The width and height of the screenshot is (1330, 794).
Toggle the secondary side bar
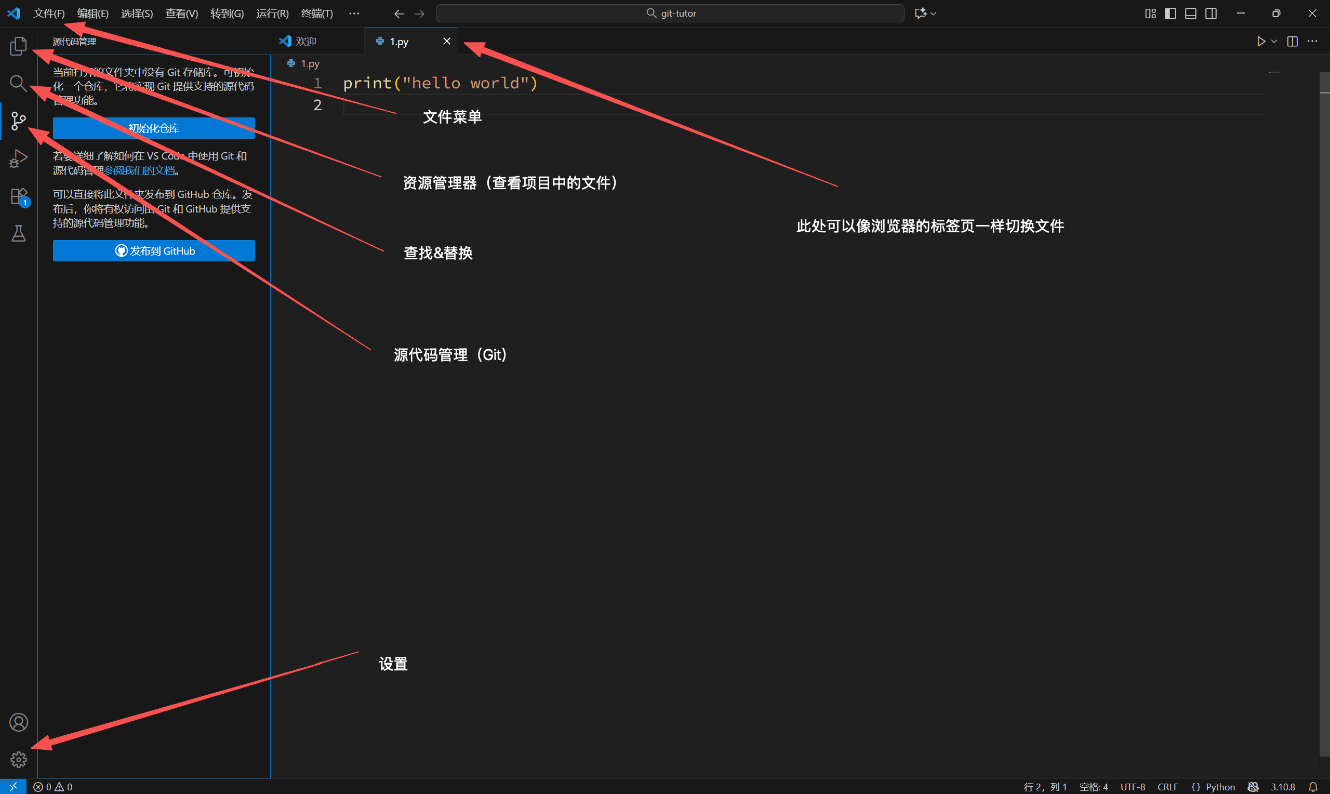point(1211,14)
